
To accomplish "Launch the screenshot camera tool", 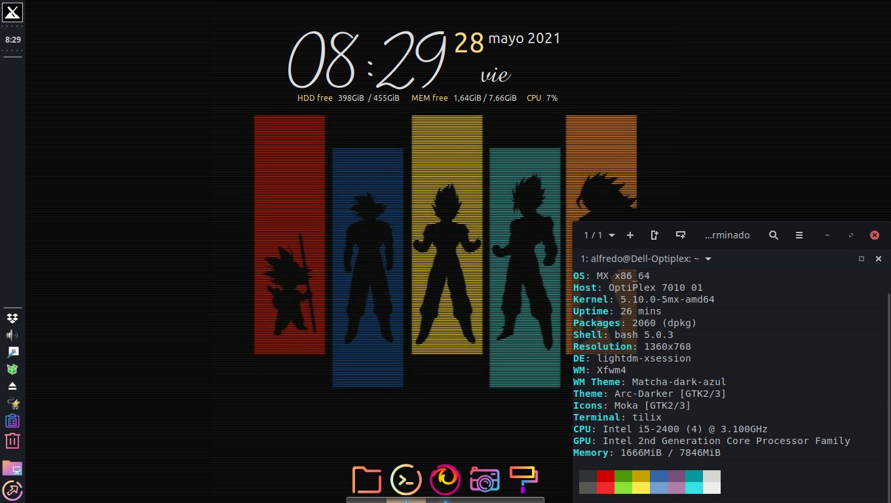I will click(x=484, y=480).
